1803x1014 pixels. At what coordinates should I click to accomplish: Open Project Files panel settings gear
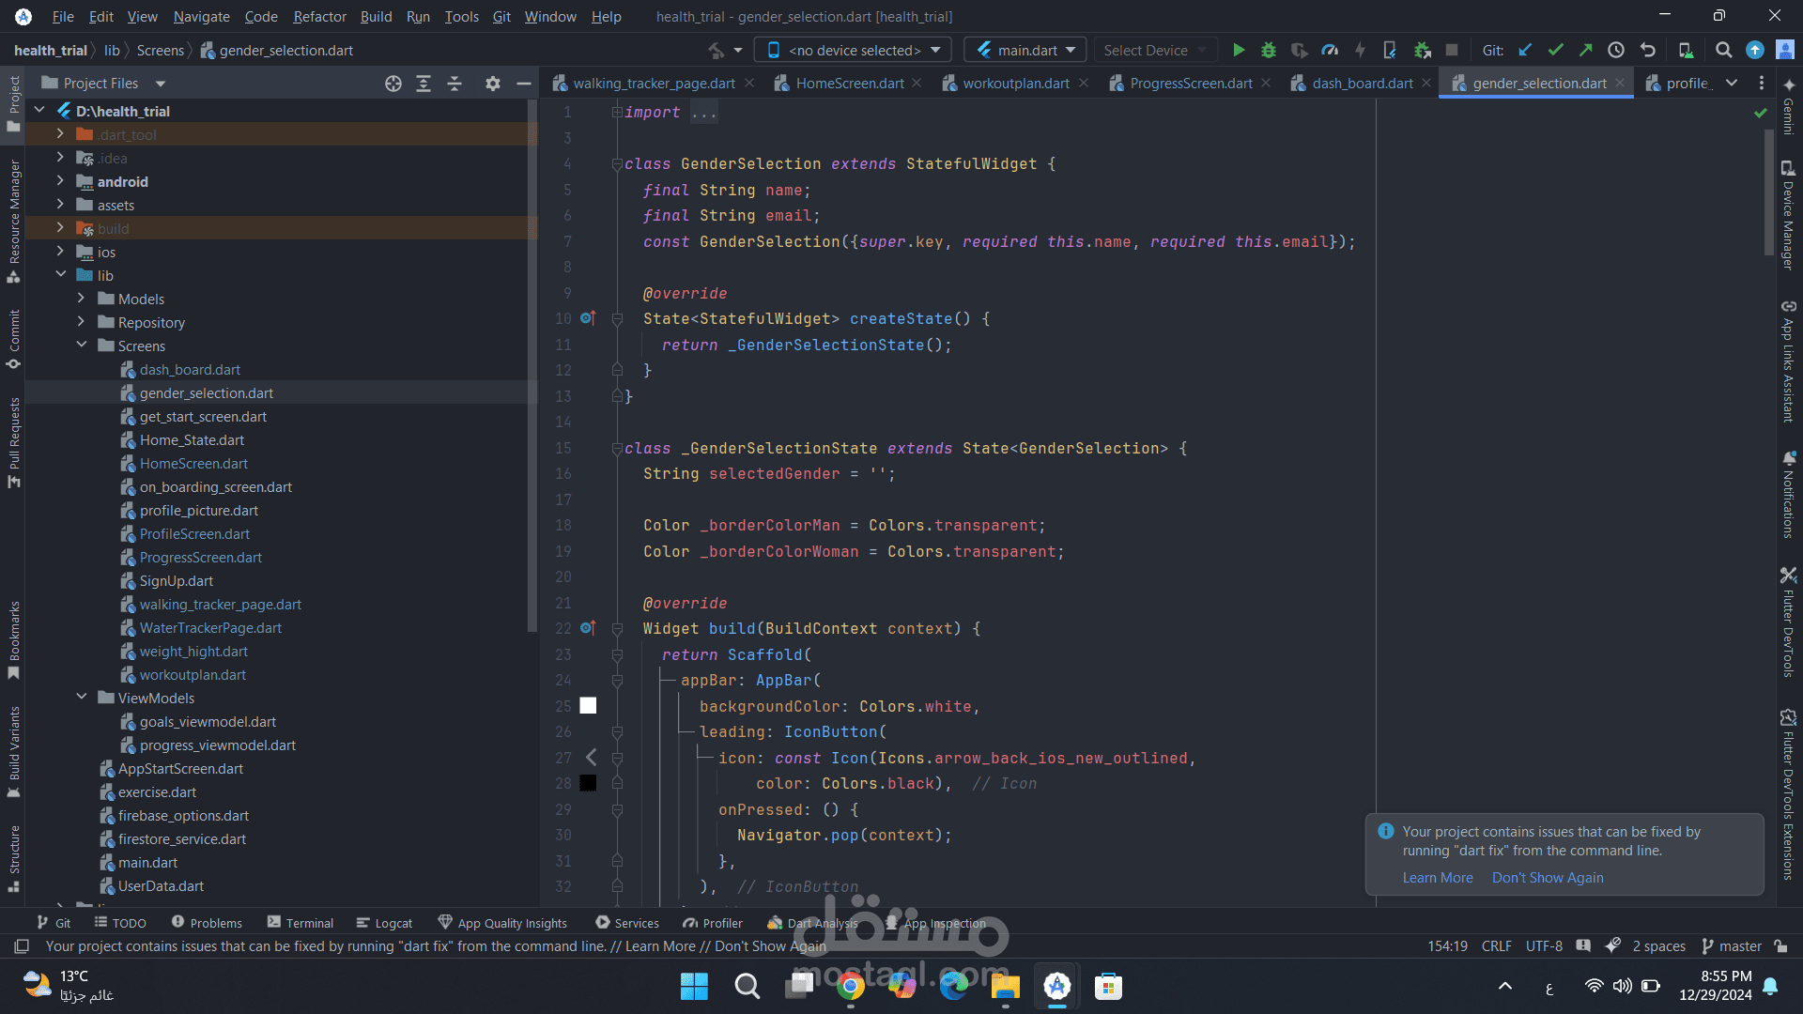coord(492,84)
